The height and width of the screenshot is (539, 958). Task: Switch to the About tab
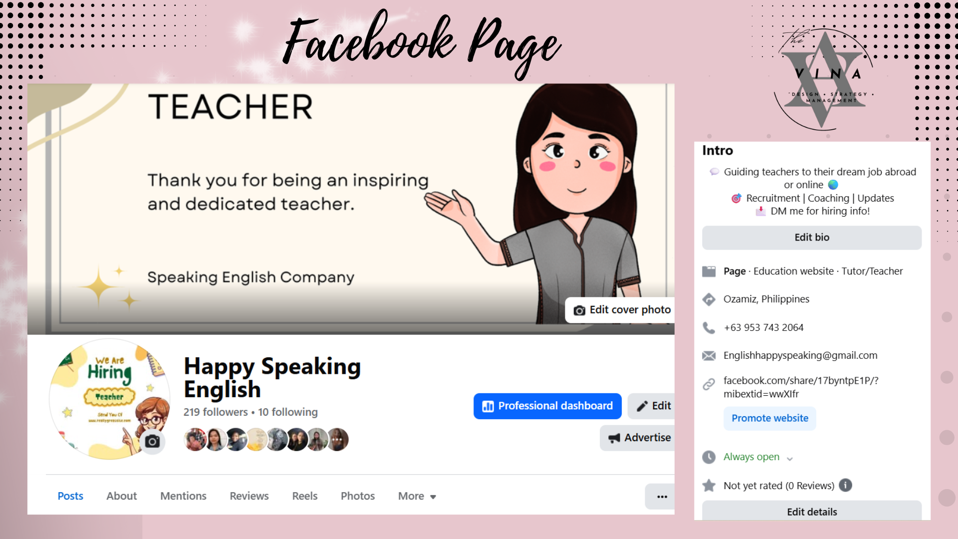click(x=121, y=496)
